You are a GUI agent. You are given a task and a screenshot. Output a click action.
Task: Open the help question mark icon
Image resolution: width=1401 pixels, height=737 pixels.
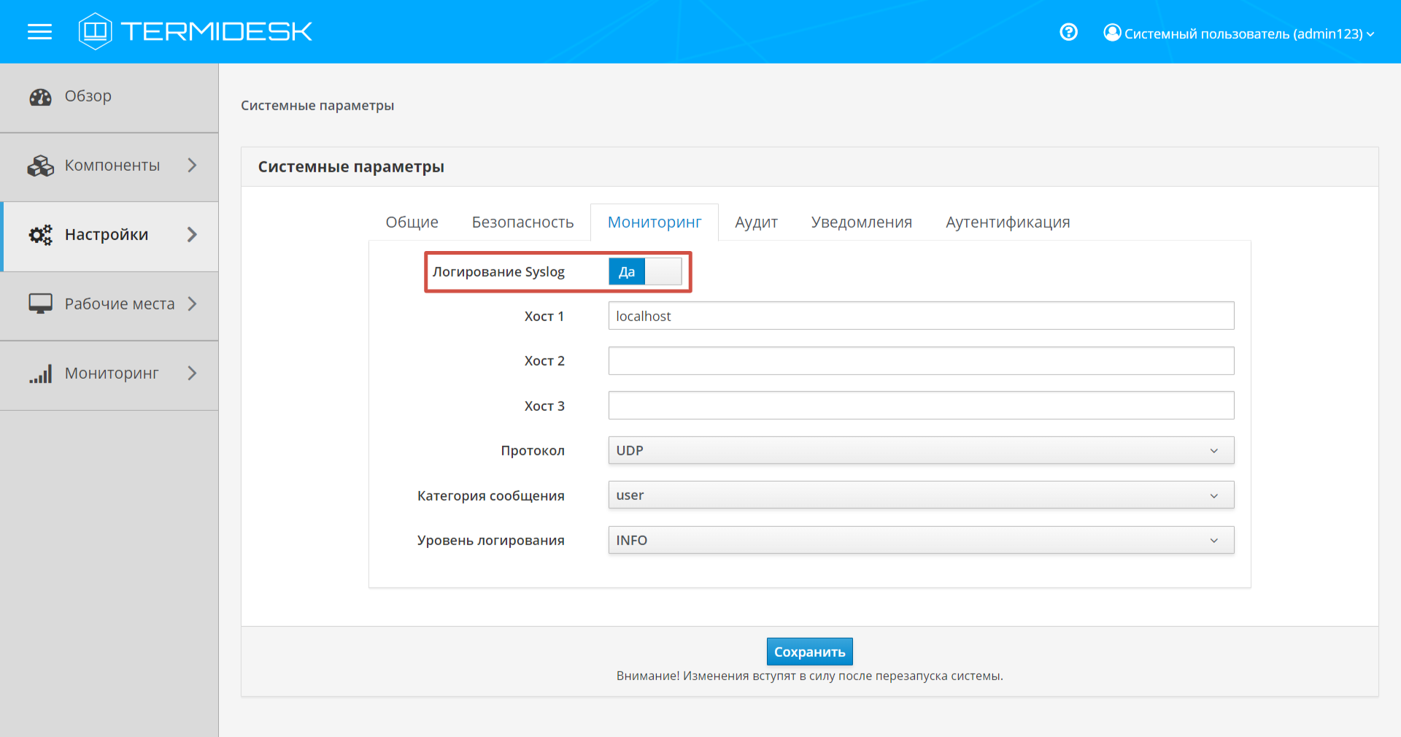1068,32
